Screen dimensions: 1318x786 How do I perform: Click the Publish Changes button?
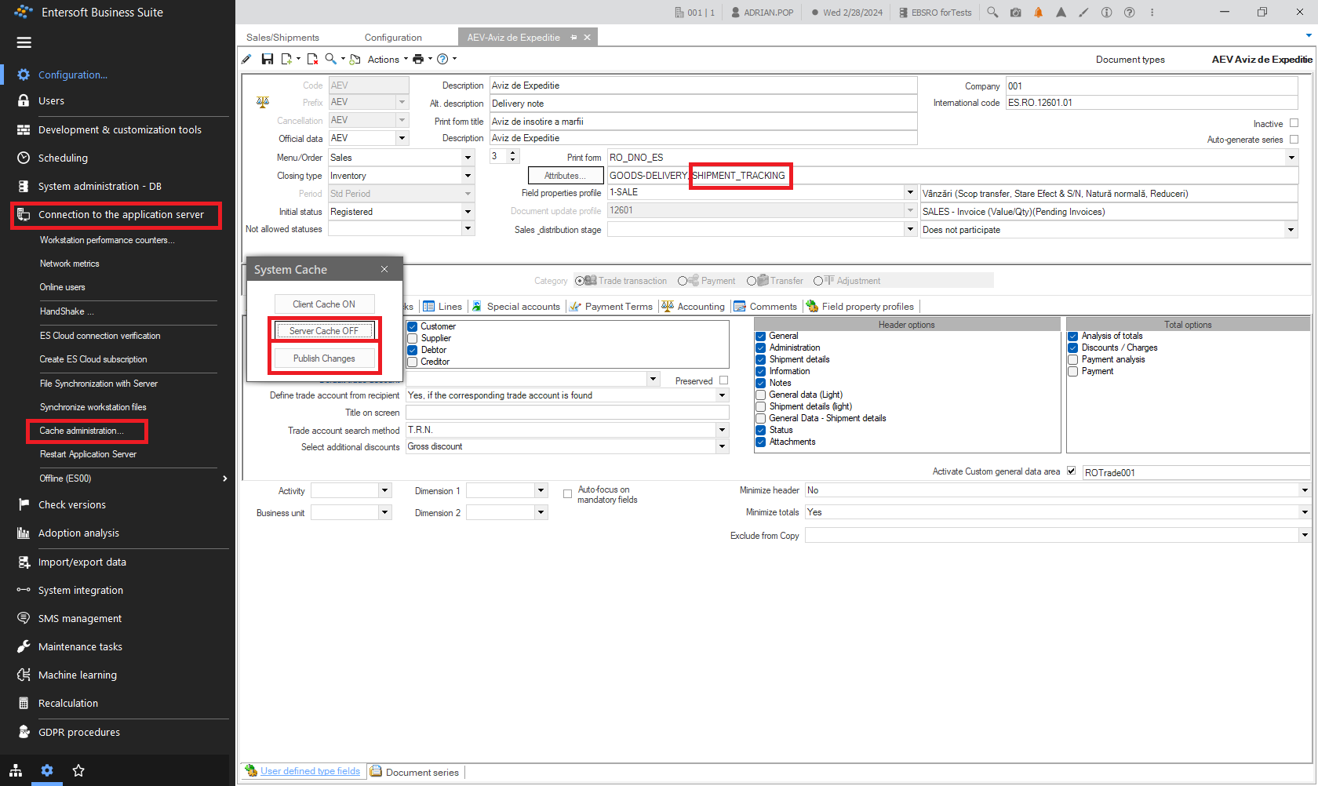(324, 358)
